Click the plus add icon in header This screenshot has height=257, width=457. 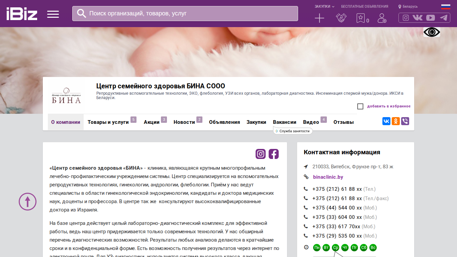(x=319, y=18)
